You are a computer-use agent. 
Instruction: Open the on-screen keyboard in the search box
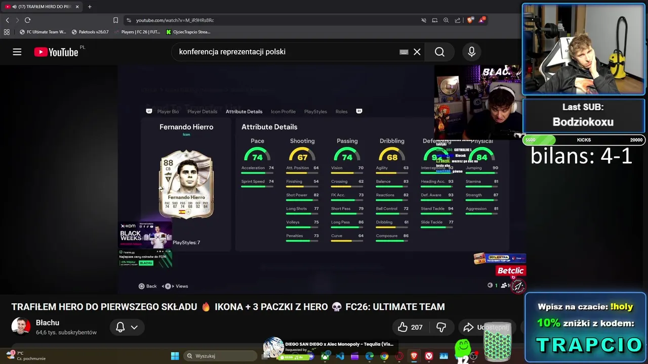click(x=404, y=52)
